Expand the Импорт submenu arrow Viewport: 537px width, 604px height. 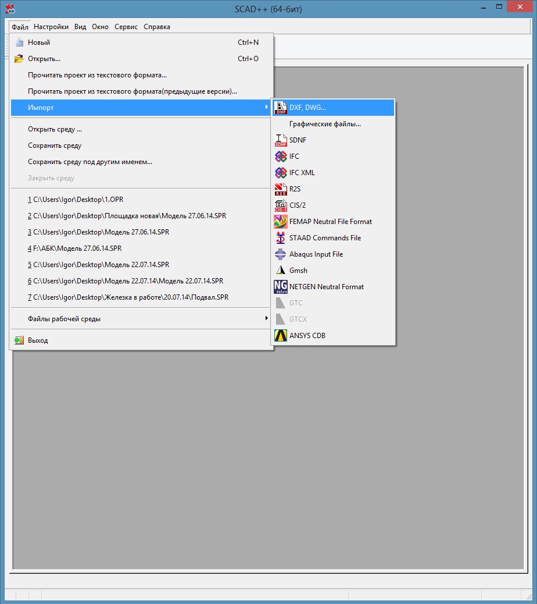(x=266, y=107)
